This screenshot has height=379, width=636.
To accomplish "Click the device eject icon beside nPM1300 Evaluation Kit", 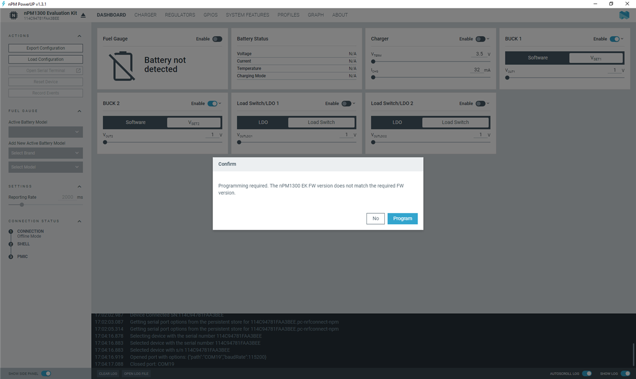I will coord(83,15).
